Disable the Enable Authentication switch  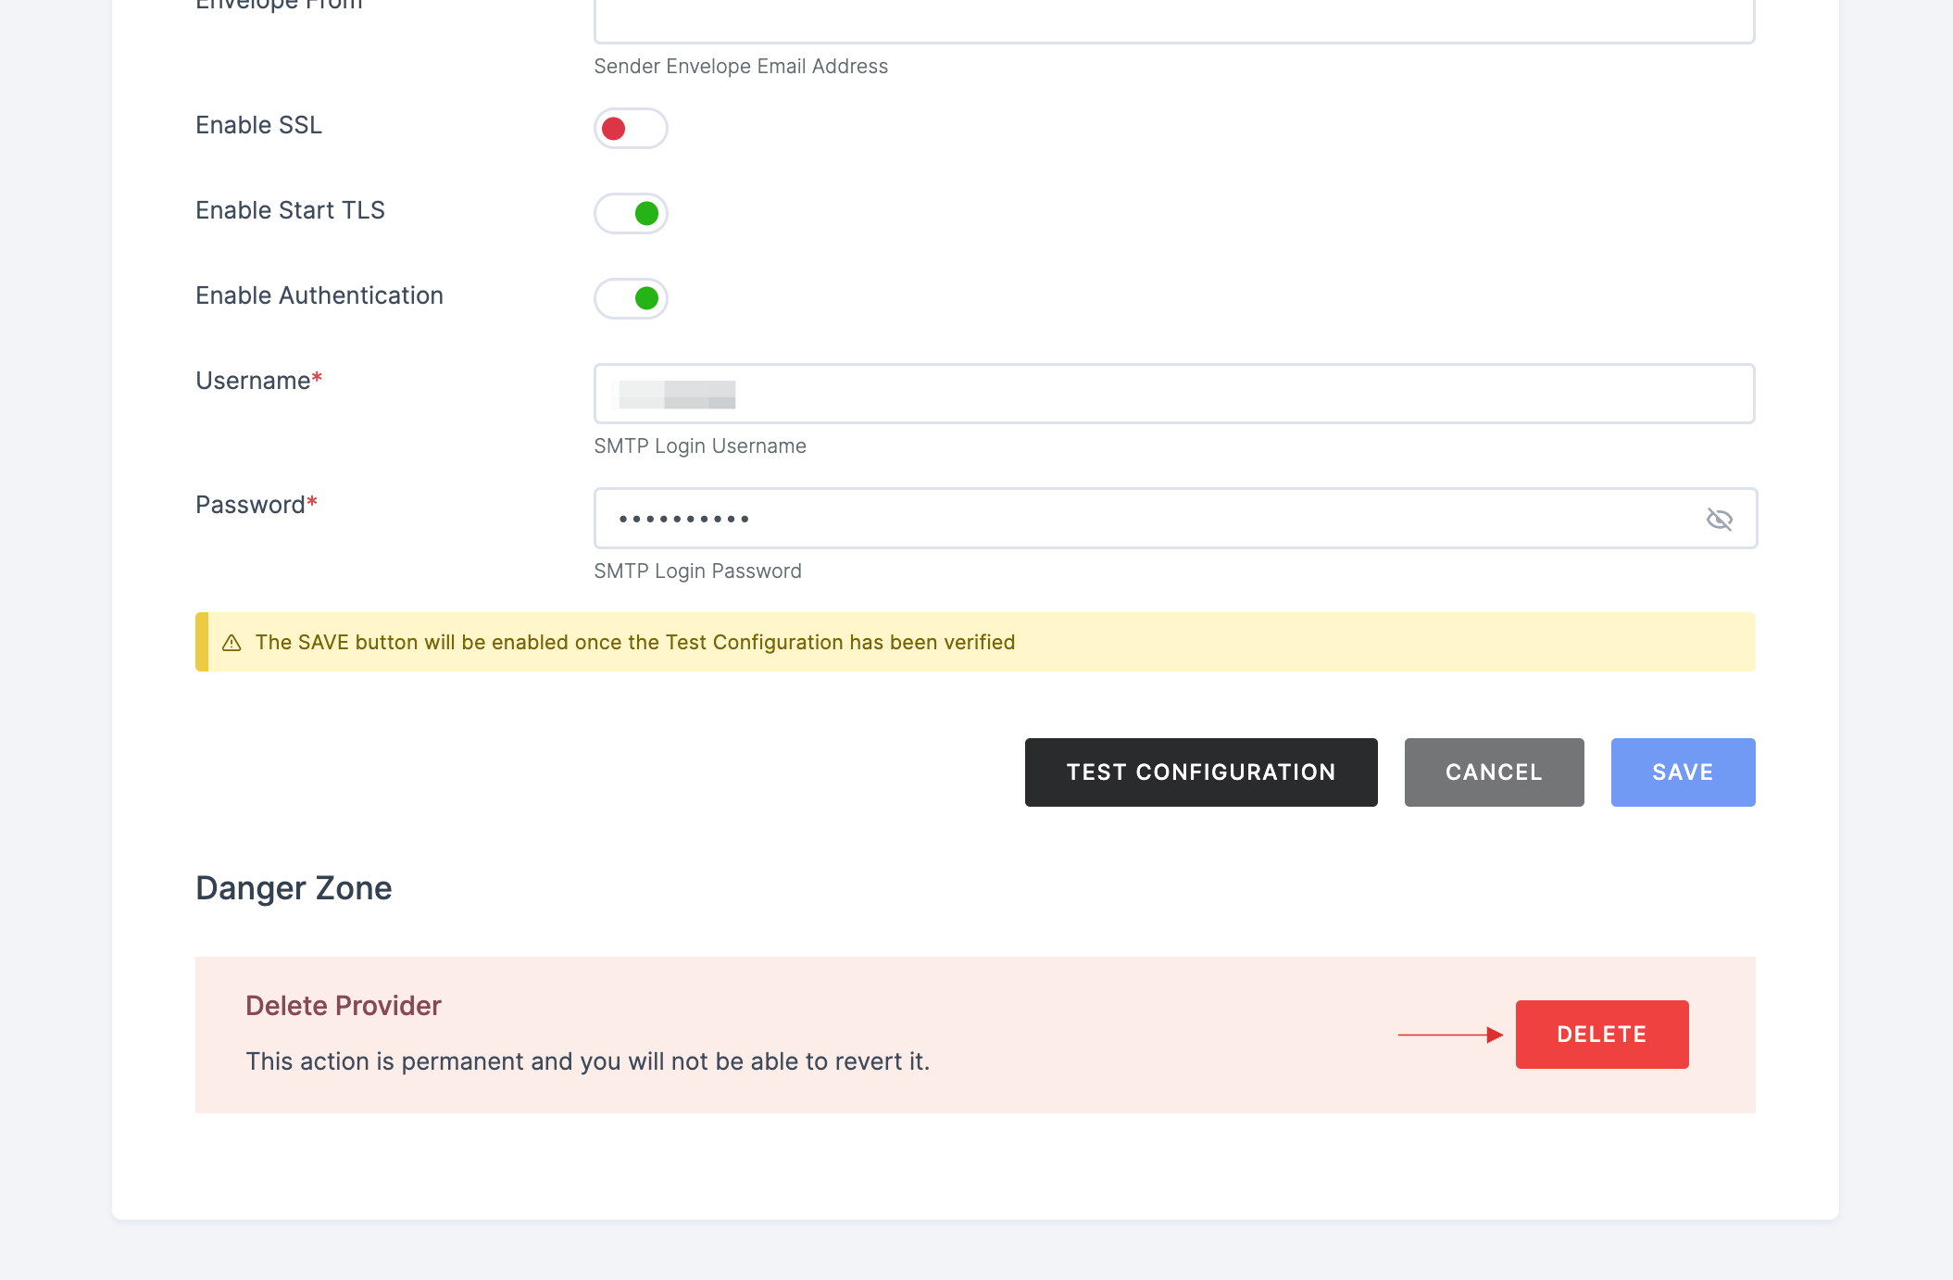point(631,298)
